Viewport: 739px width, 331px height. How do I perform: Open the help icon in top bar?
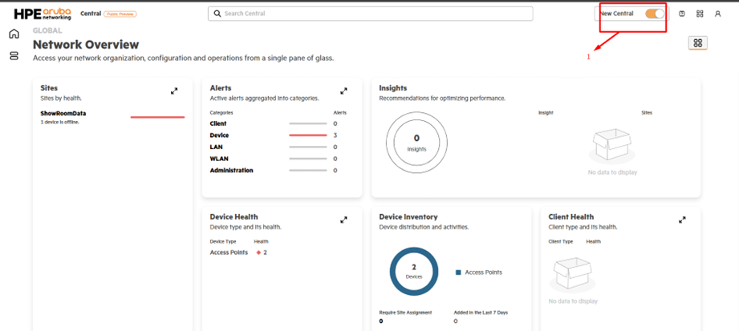pyautogui.click(x=681, y=14)
